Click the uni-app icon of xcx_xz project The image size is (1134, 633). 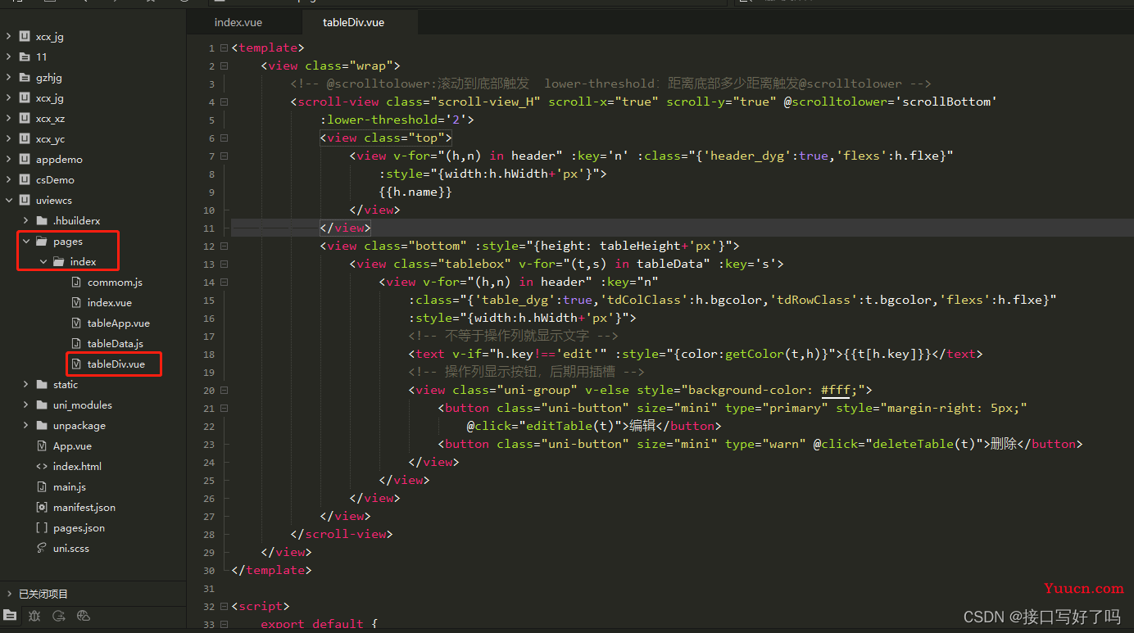pyautogui.click(x=25, y=119)
